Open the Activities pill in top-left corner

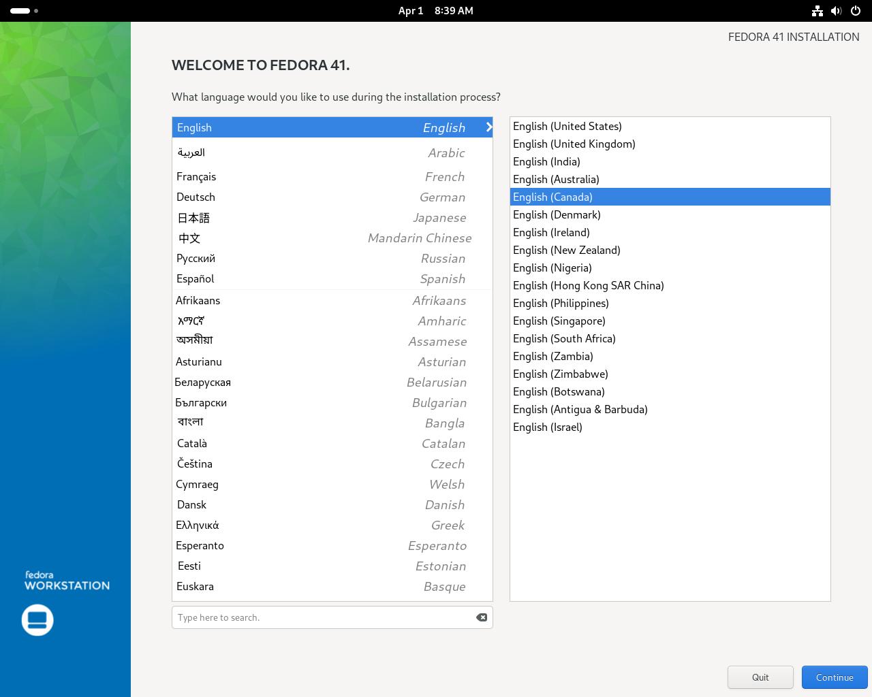(25, 11)
